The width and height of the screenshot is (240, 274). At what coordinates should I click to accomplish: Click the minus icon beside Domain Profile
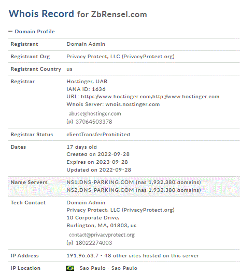[10, 31]
